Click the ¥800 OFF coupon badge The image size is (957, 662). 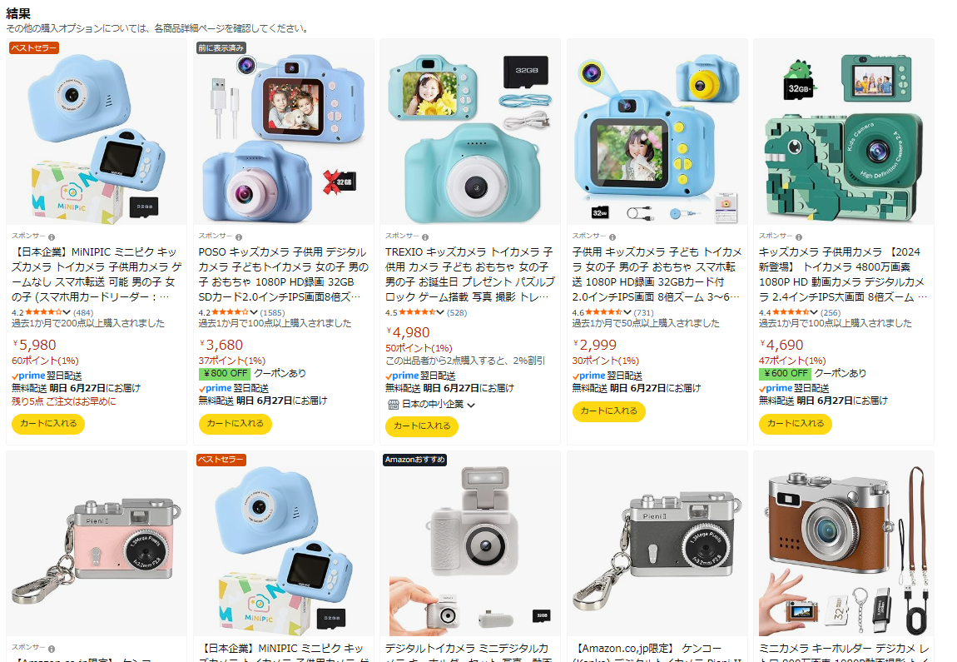(x=224, y=373)
